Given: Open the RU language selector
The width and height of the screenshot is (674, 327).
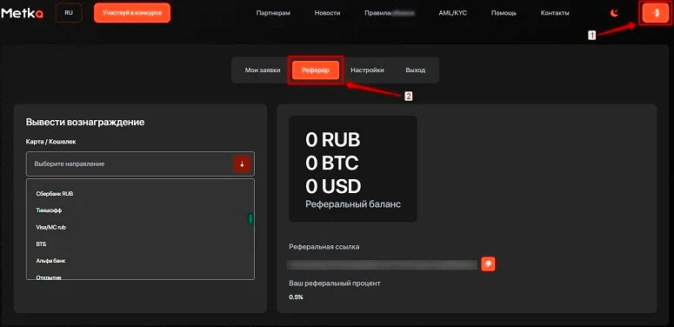Looking at the screenshot, I should [69, 13].
